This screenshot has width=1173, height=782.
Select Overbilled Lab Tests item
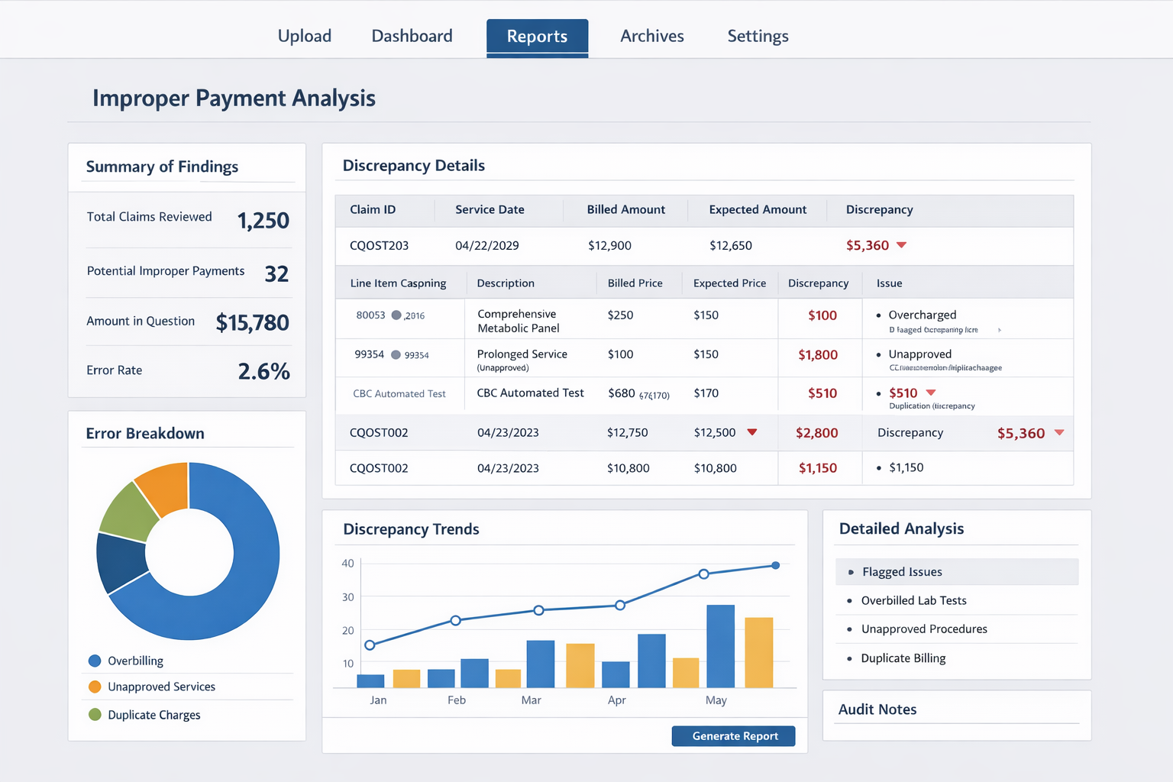(x=913, y=600)
